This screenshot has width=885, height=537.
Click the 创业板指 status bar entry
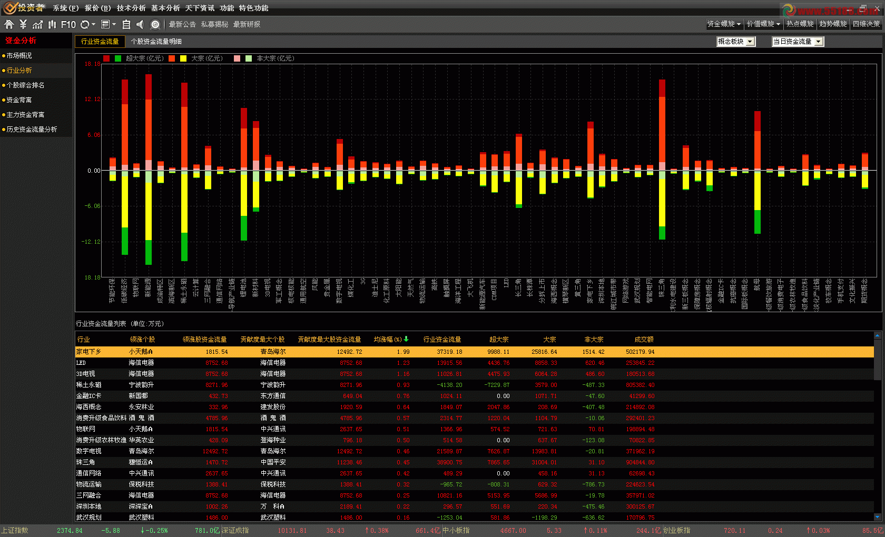point(677,530)
